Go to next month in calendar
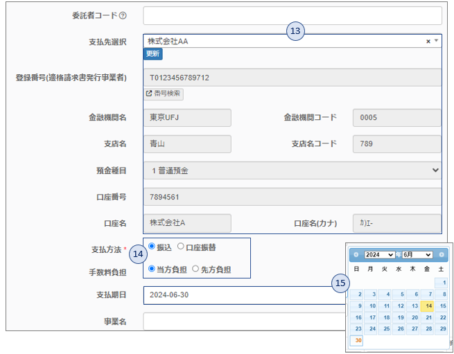Screen dimensions: 454x354 [442, 255]
